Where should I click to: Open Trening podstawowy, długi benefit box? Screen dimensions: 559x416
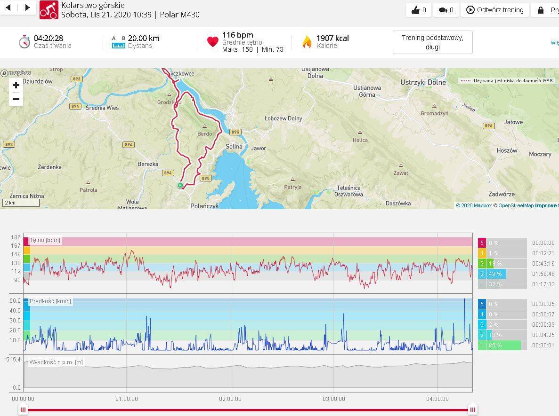tap(432, 42)
